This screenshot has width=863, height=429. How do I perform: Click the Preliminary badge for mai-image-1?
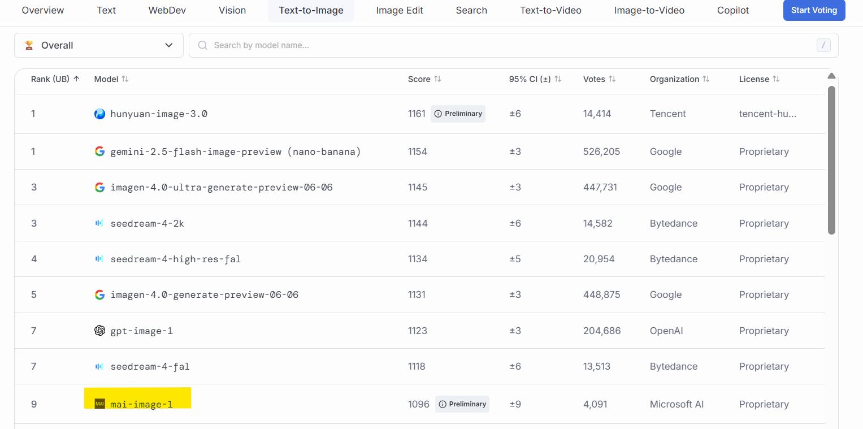[462, 404]
